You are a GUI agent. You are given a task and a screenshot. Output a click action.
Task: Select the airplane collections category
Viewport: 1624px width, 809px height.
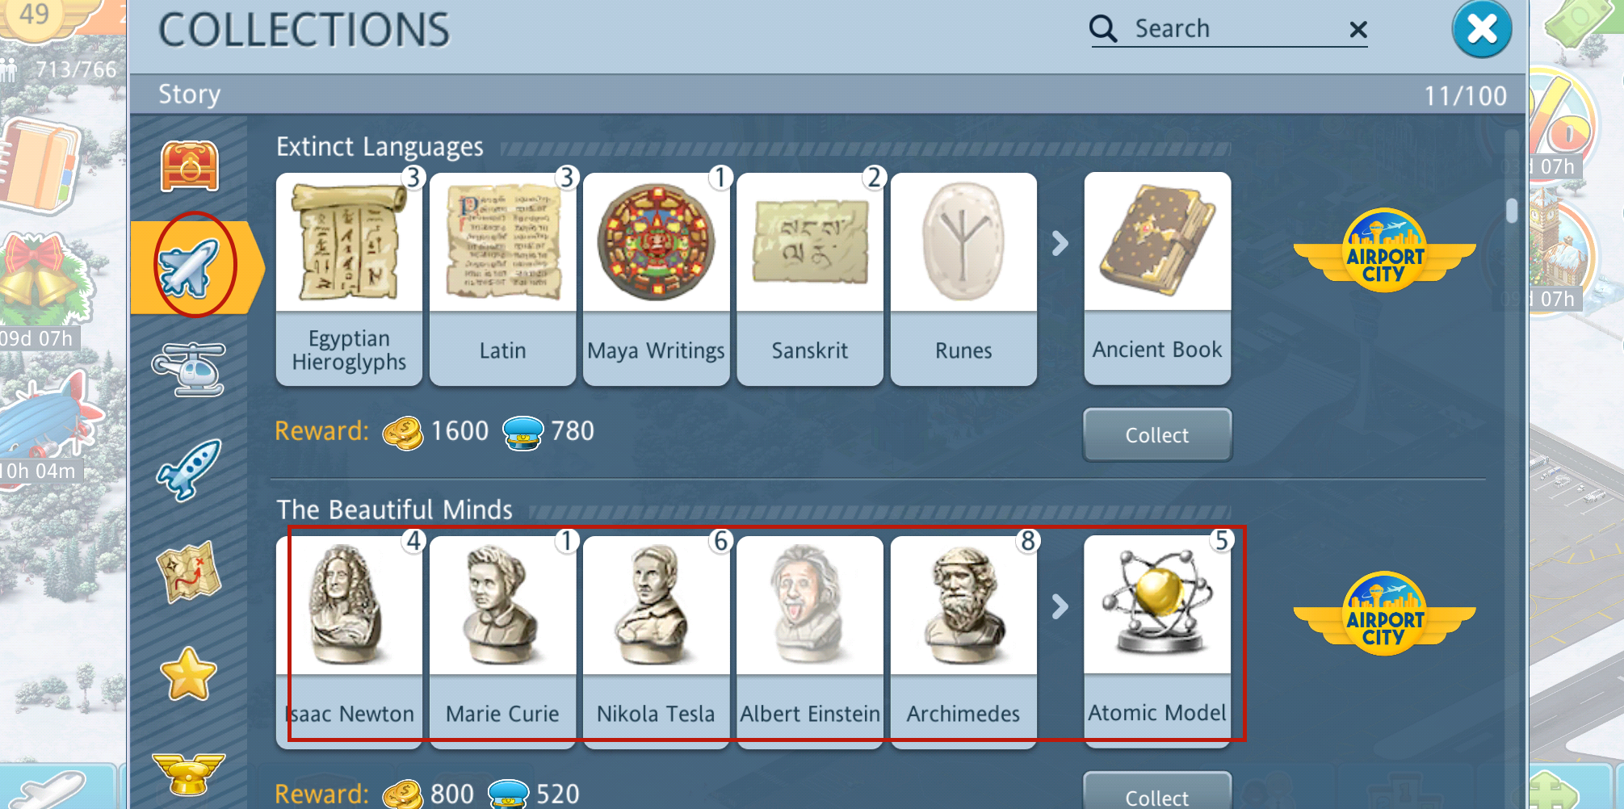pos(189,267)
